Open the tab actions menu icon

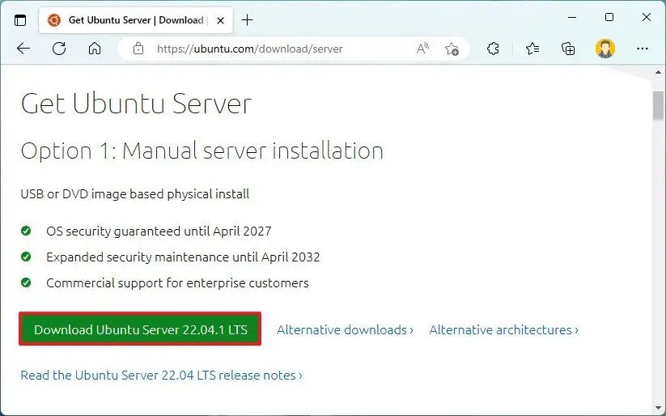(20, 20)
